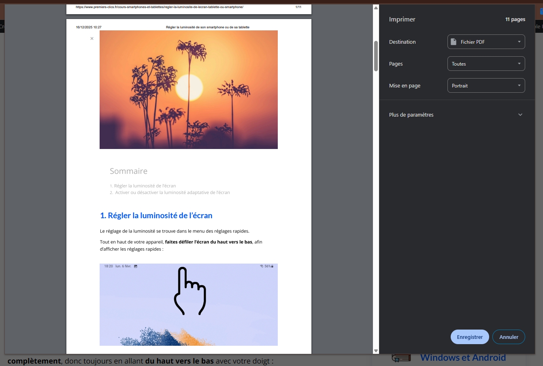Open the Mise en page Portrait dropdown
Screen dimensions: 543x366
[486, 85]
